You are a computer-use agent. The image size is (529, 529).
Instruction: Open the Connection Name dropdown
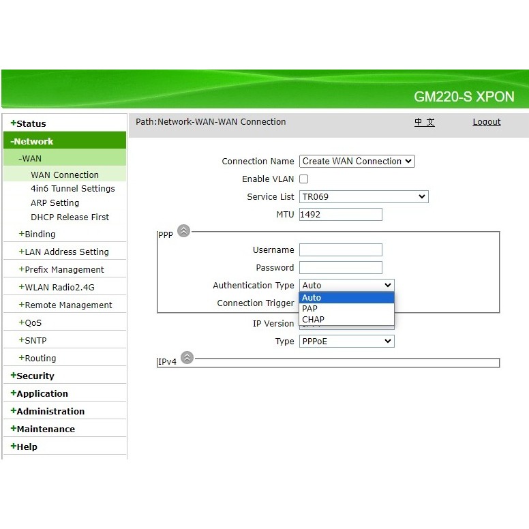pyautogui.click(x=357, y=162)
